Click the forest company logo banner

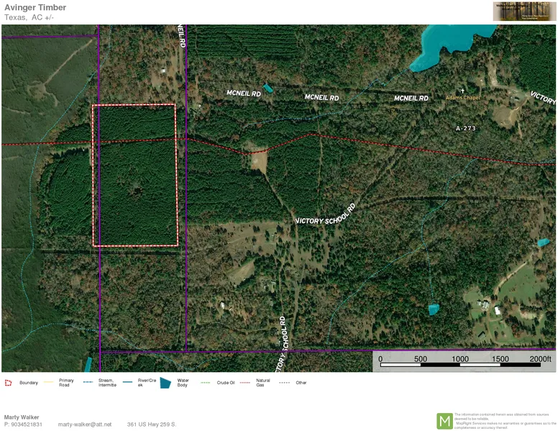[x=523, y=11]
